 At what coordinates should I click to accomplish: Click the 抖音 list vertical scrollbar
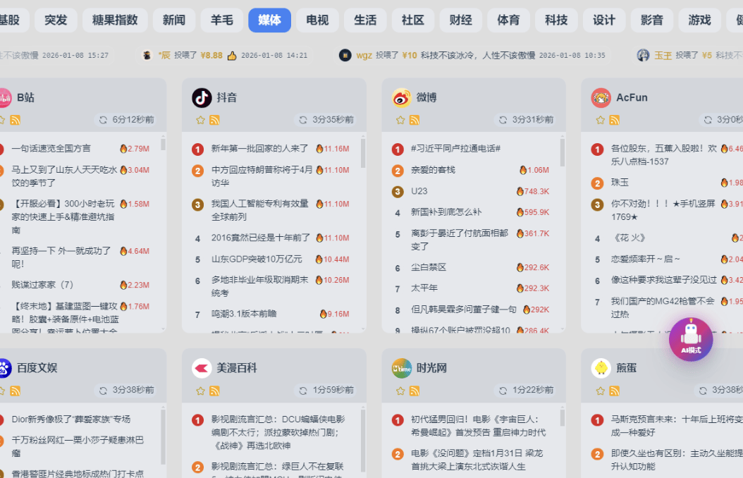[364, 152]
